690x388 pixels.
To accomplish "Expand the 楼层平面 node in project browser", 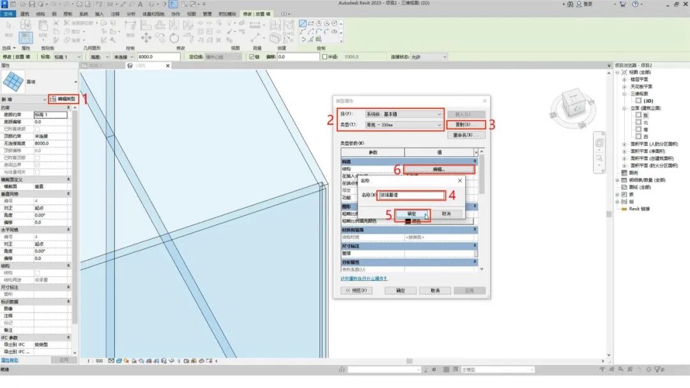I will click(x=625, y=79).
